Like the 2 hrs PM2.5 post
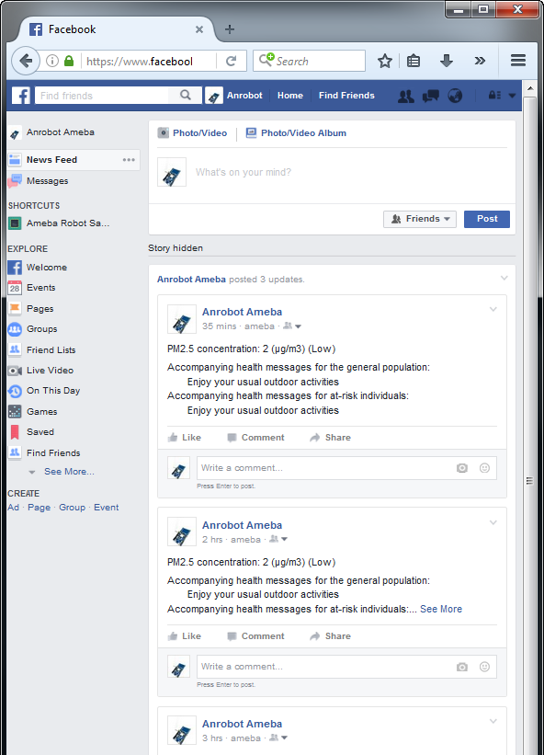 pyautogui.click(x=185, y=636)
